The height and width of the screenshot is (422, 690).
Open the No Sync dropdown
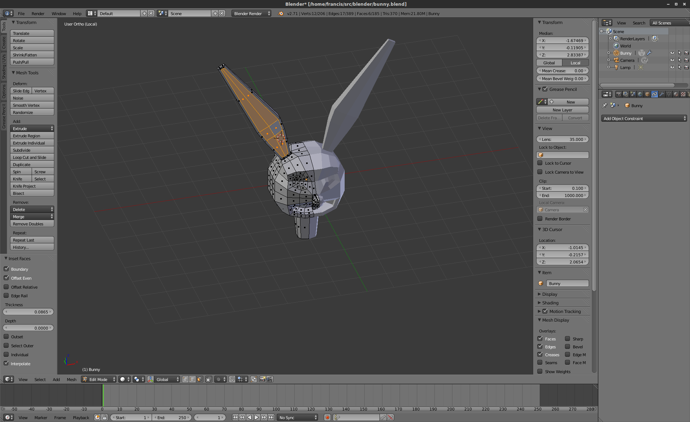(298, 417)
